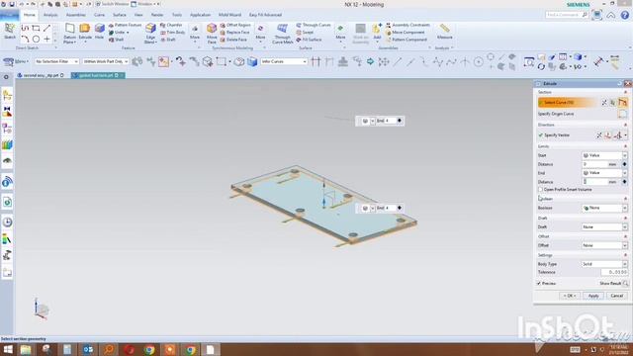Click the Start Distance input field
Viewport: 633px width, 356px height.
[x=594, y=164]
